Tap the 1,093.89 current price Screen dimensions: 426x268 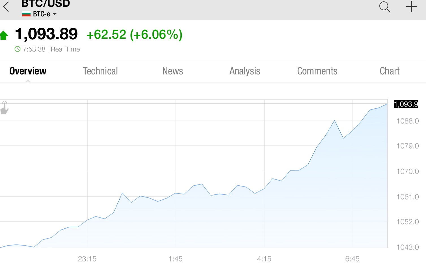pos(46,34)
